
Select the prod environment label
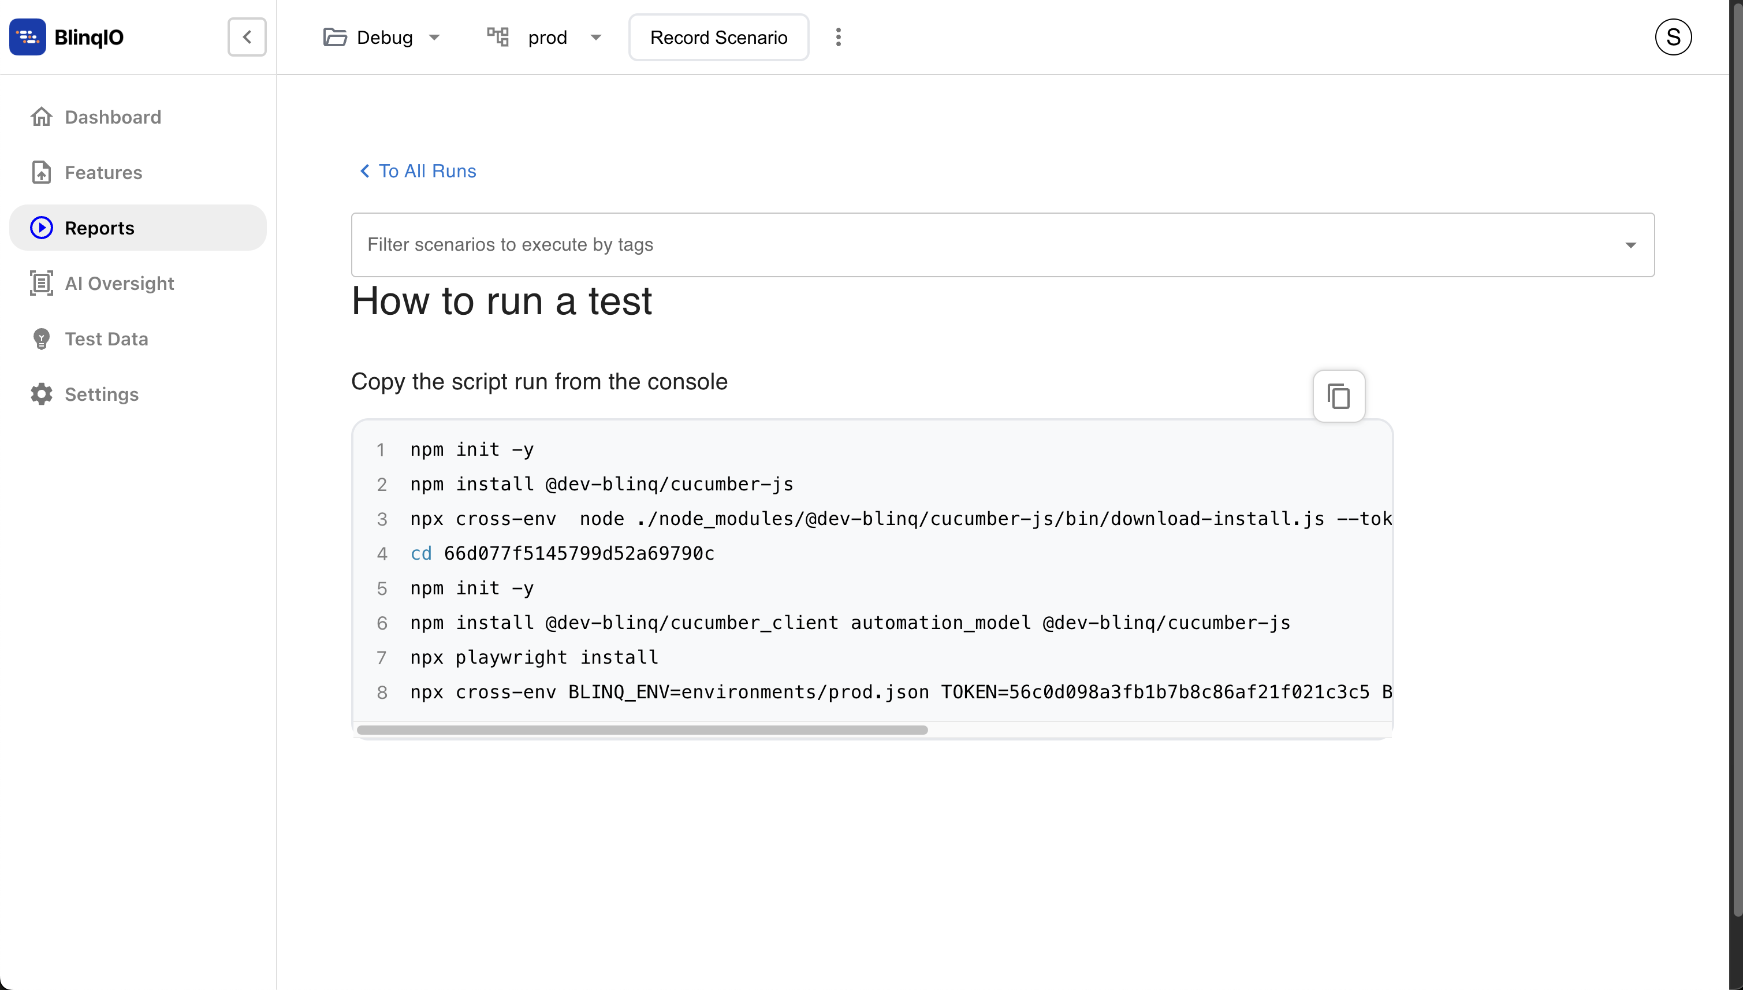pos(548,38)
